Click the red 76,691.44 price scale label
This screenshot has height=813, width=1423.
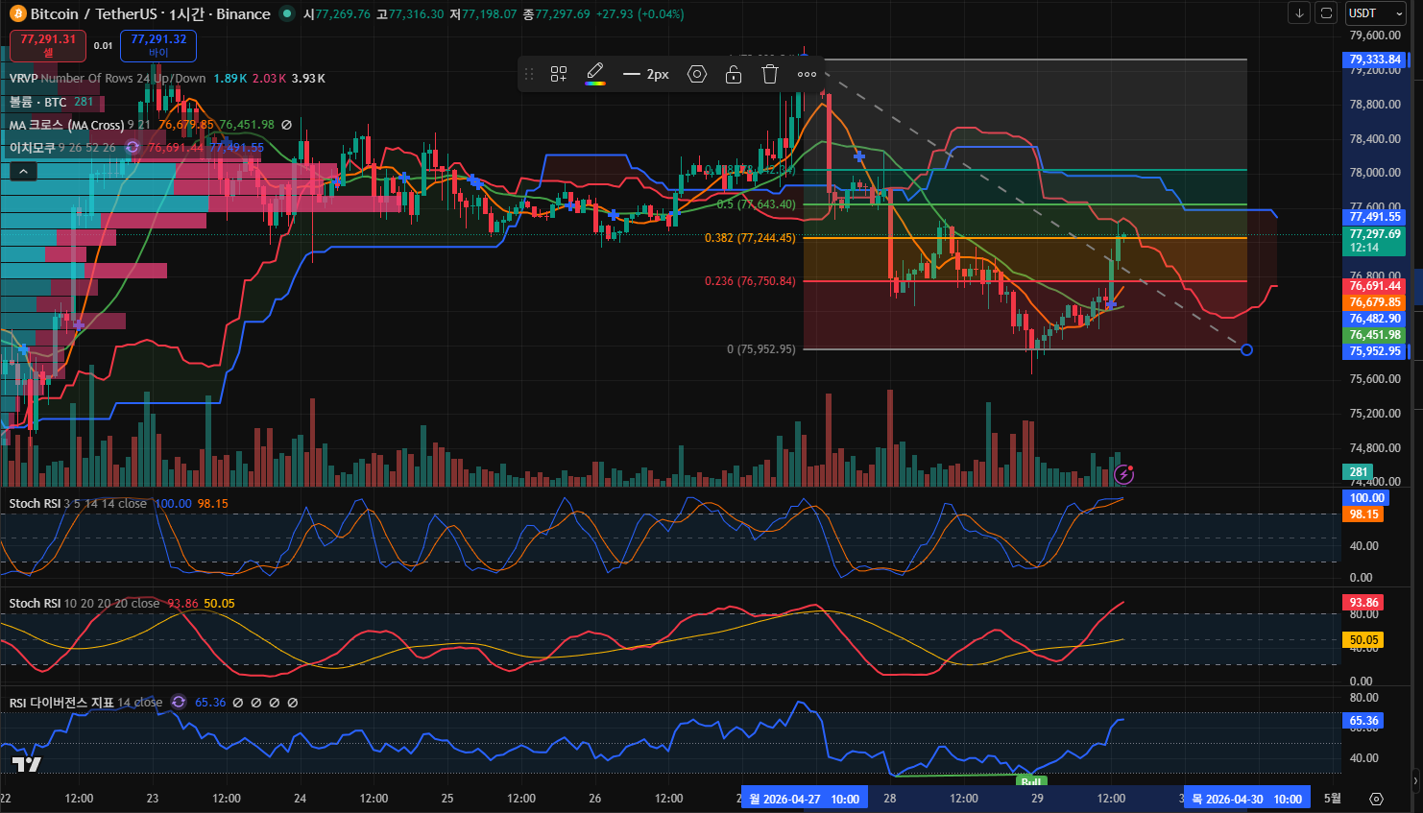click(x=1375, y=286)
